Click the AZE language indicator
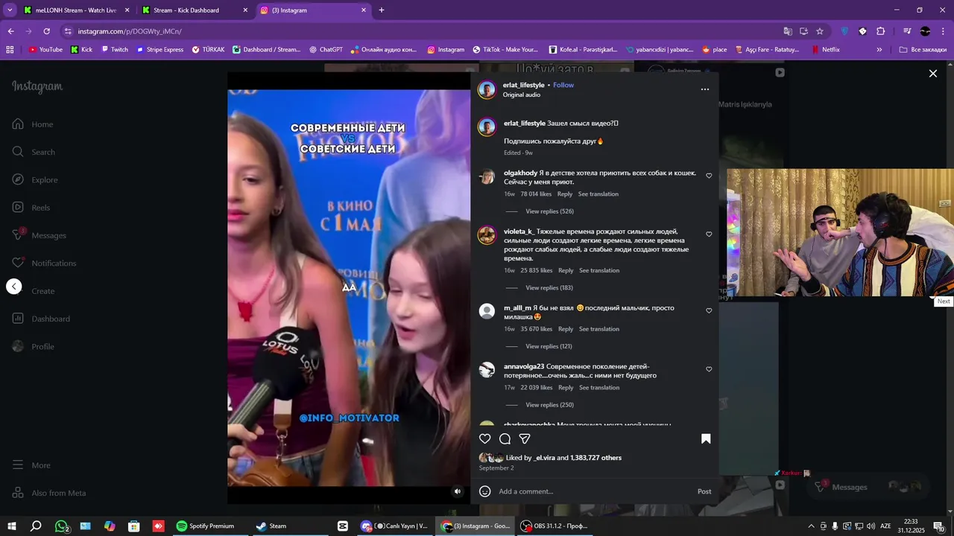This screenshot has width=954, height=536. point(885,526)
